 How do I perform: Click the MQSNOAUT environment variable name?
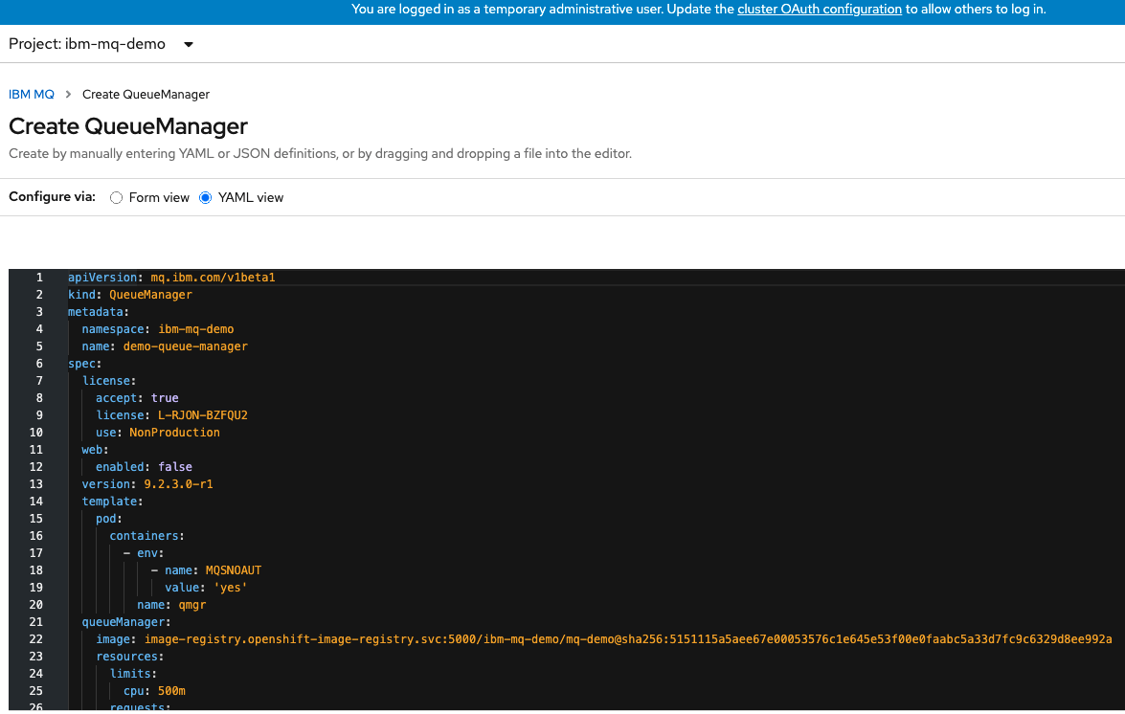[x=234, y=569]
